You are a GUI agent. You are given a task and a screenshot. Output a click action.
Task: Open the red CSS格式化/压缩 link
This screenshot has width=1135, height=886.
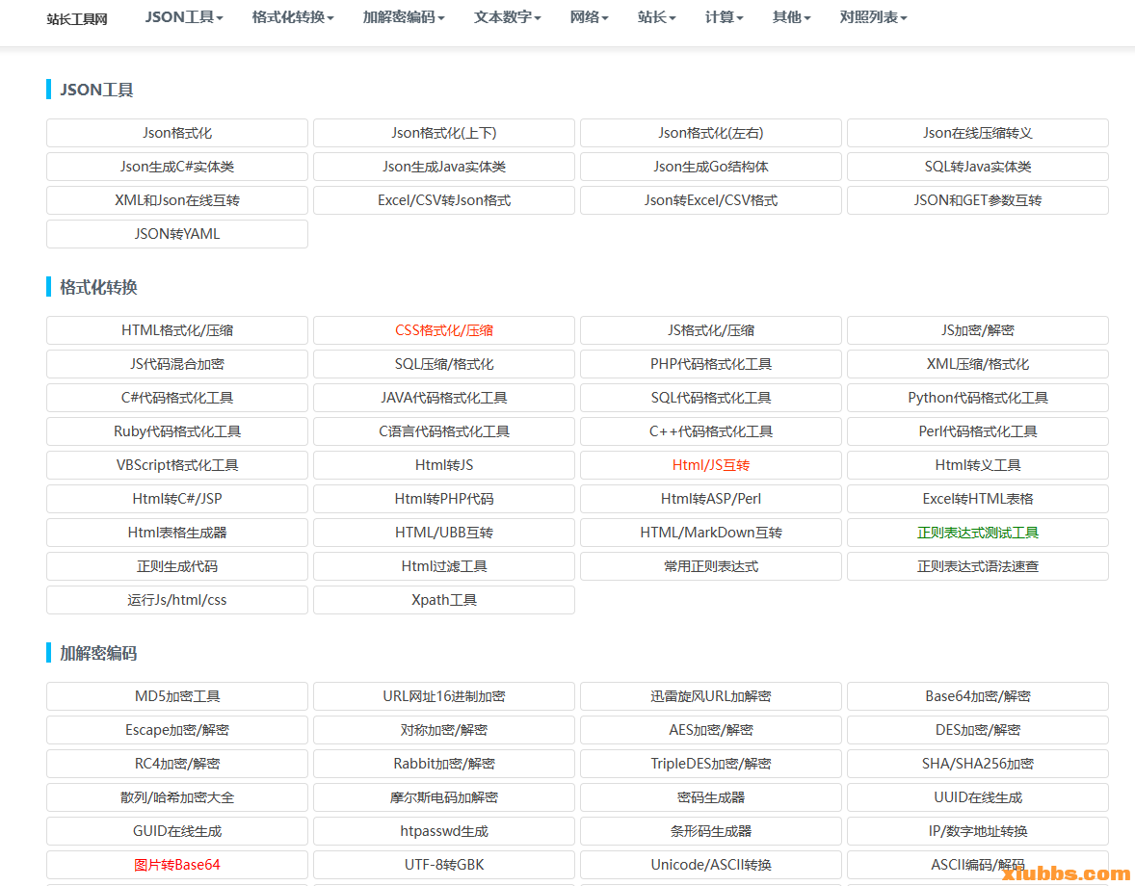[444, 330]
